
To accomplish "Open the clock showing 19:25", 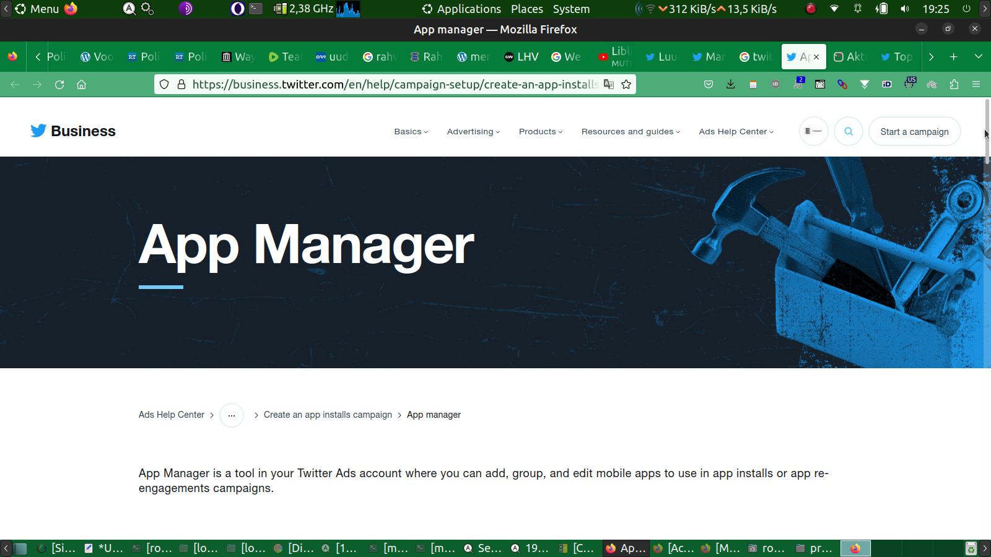I will coord(936,9).
